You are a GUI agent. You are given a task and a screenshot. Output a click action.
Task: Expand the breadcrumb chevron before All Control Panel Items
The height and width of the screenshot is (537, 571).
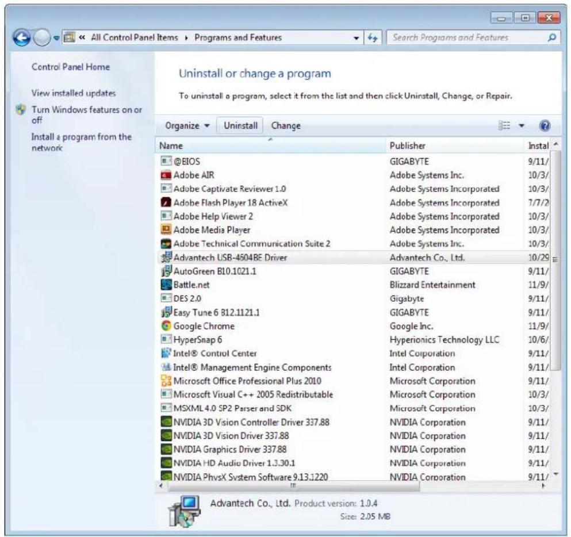click(82, 37)
